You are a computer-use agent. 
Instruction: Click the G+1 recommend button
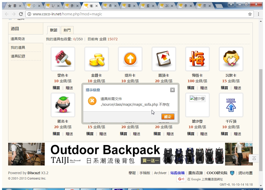[x=181, y=179]
